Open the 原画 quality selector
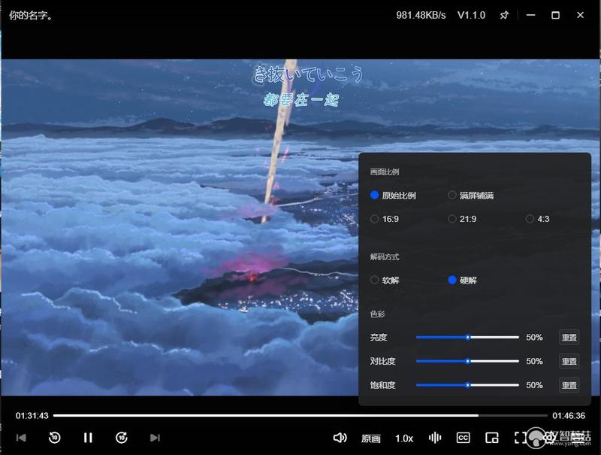Screen dimensions: 601x455 pyautogui.click(x=370, y=438)
